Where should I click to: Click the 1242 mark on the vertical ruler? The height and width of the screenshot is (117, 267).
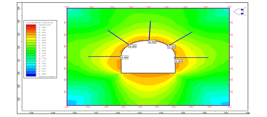[x=18, y=47]
